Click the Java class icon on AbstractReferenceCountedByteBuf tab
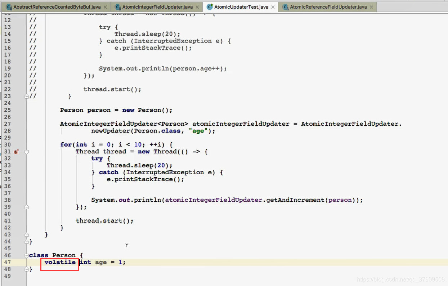This screenshot has width=448, height=286. (x=8, y=6)
